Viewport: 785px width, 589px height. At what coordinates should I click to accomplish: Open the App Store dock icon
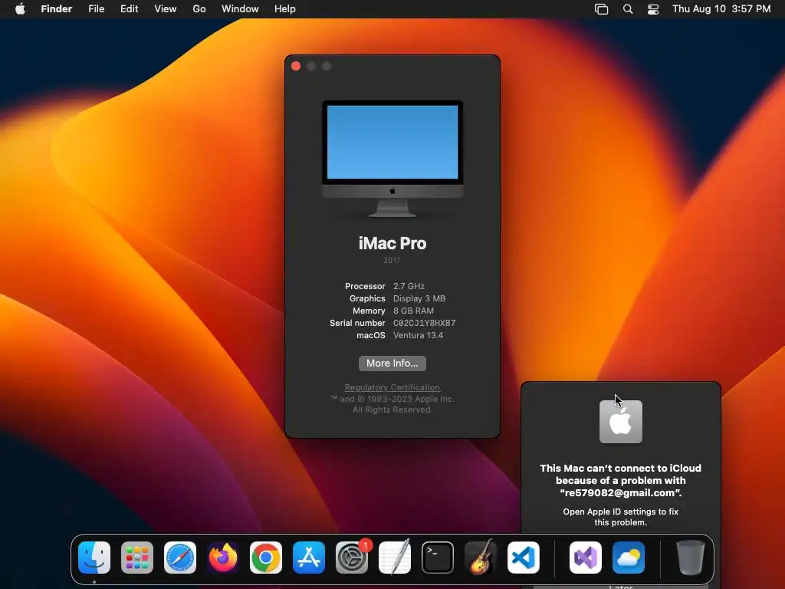click(x=309, y=558)
